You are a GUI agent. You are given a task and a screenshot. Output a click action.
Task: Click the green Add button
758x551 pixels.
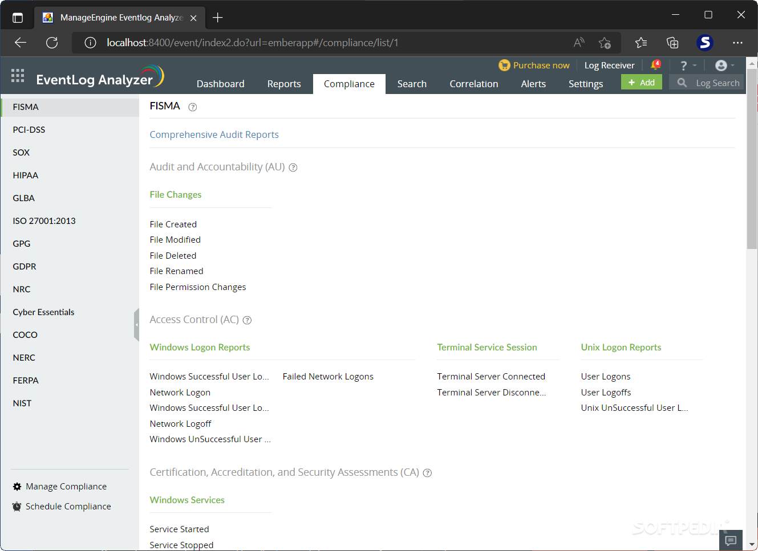pyautogui.click(x=642, y=82)
